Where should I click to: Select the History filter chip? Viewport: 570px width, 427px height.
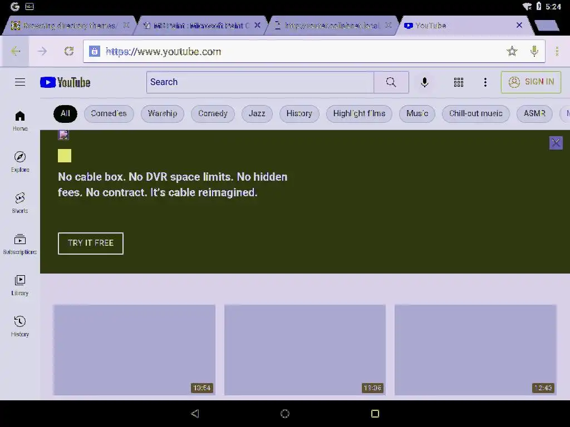[x=299, y=113]
